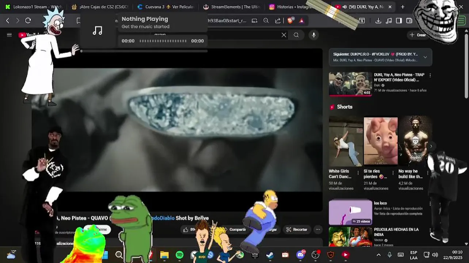469x263 pixels.
Task: Reload the page with the refresh icon
Action: [28, 21]
